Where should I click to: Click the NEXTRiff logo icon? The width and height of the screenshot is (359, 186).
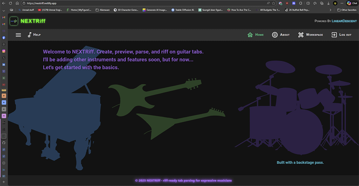click(x=14, y=21)
